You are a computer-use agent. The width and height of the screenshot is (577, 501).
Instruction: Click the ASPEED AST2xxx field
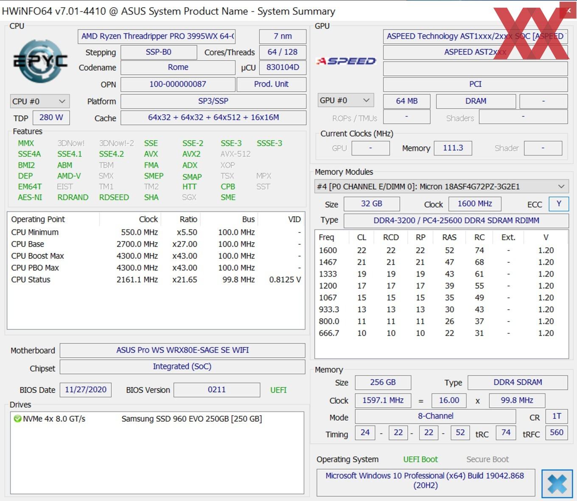pos(475,52)
